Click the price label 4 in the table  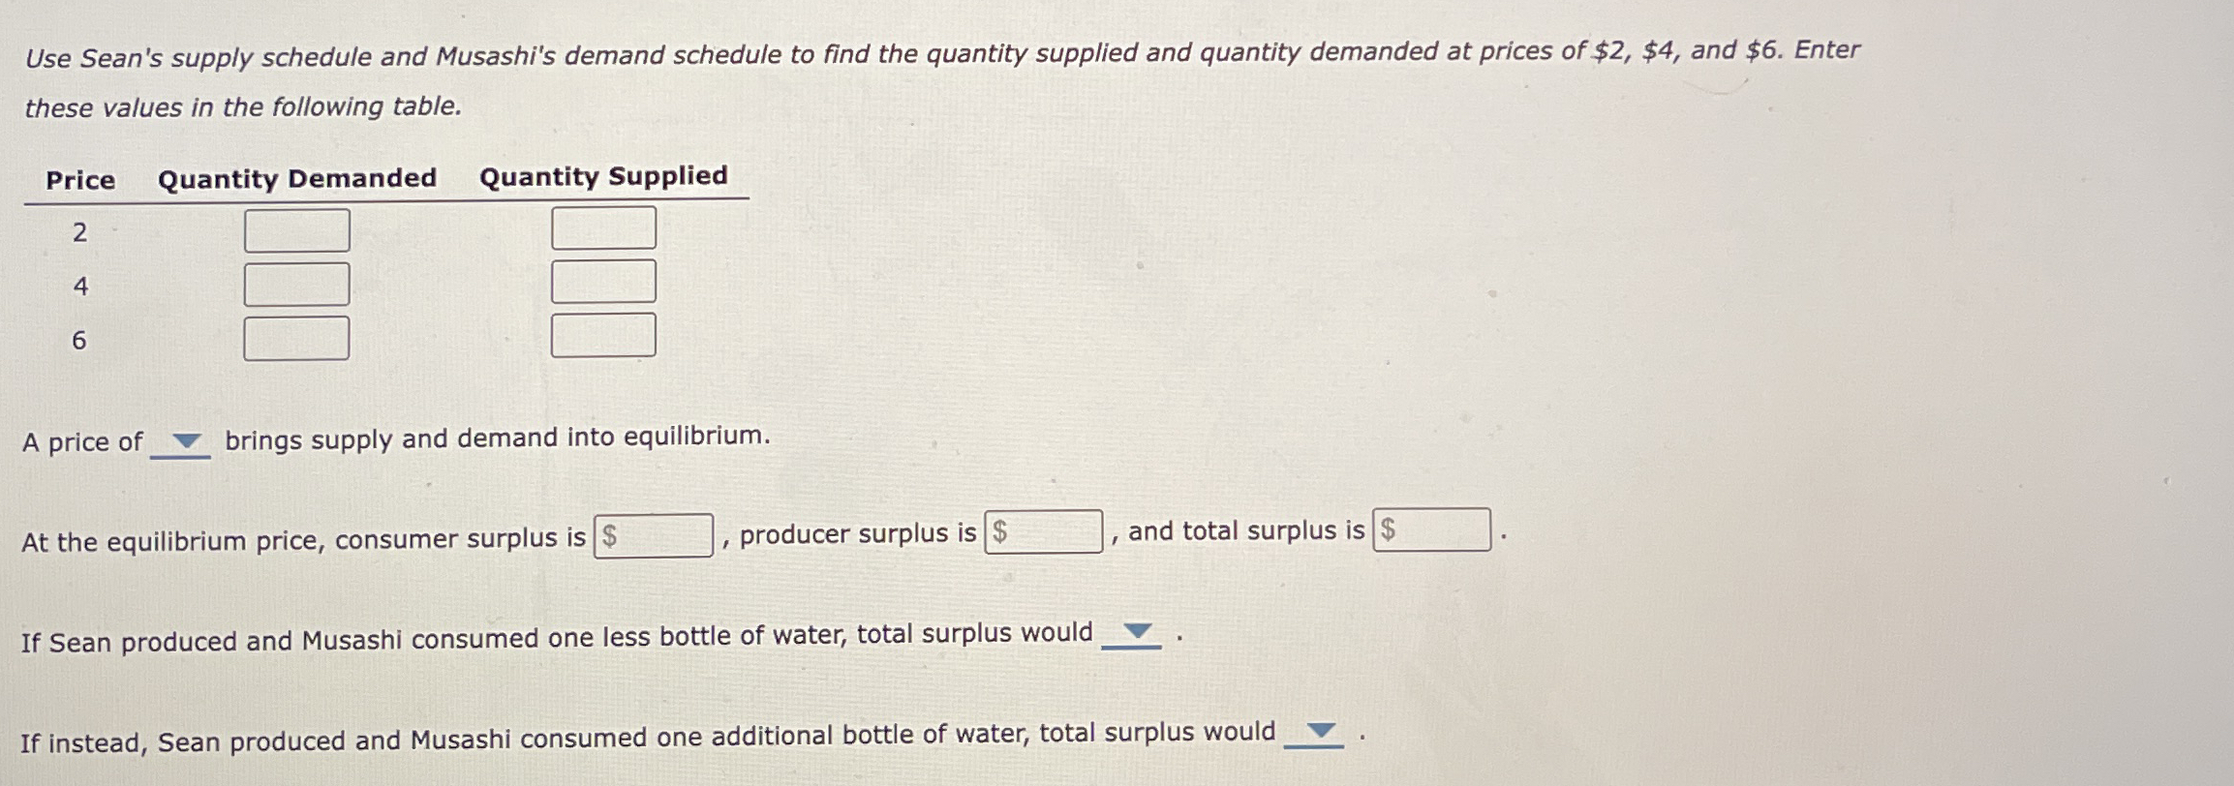coord(80,284)
